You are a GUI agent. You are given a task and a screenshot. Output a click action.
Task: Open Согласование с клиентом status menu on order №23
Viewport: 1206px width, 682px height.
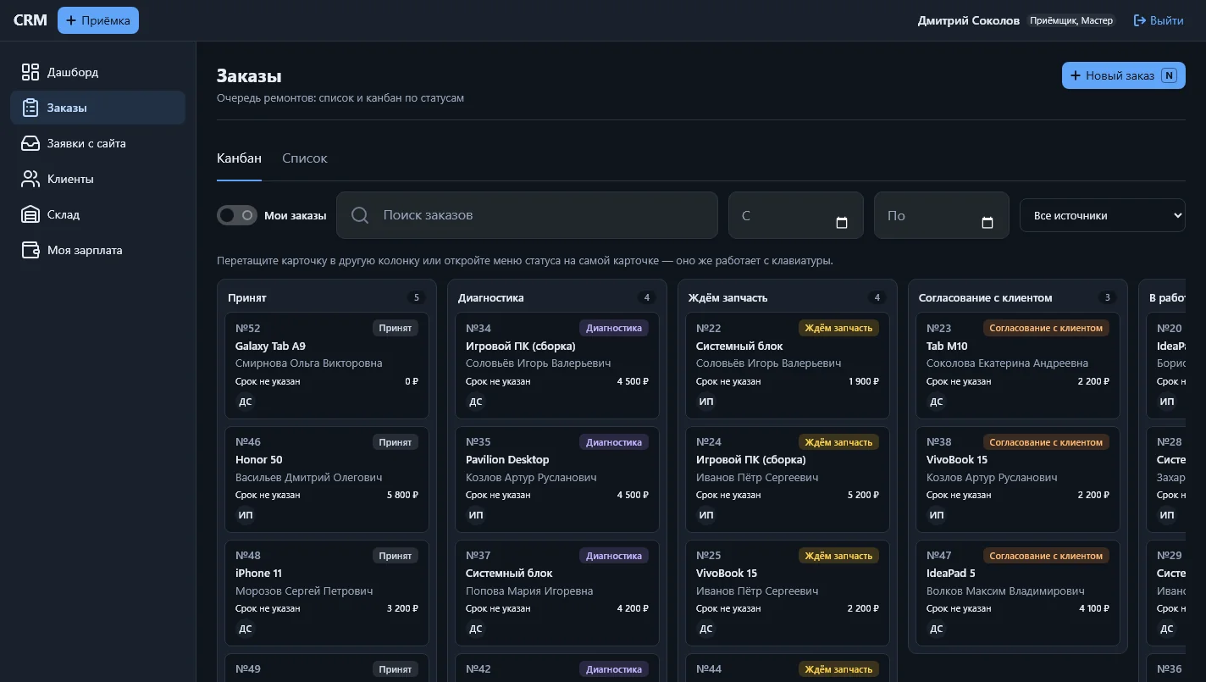1046,328
